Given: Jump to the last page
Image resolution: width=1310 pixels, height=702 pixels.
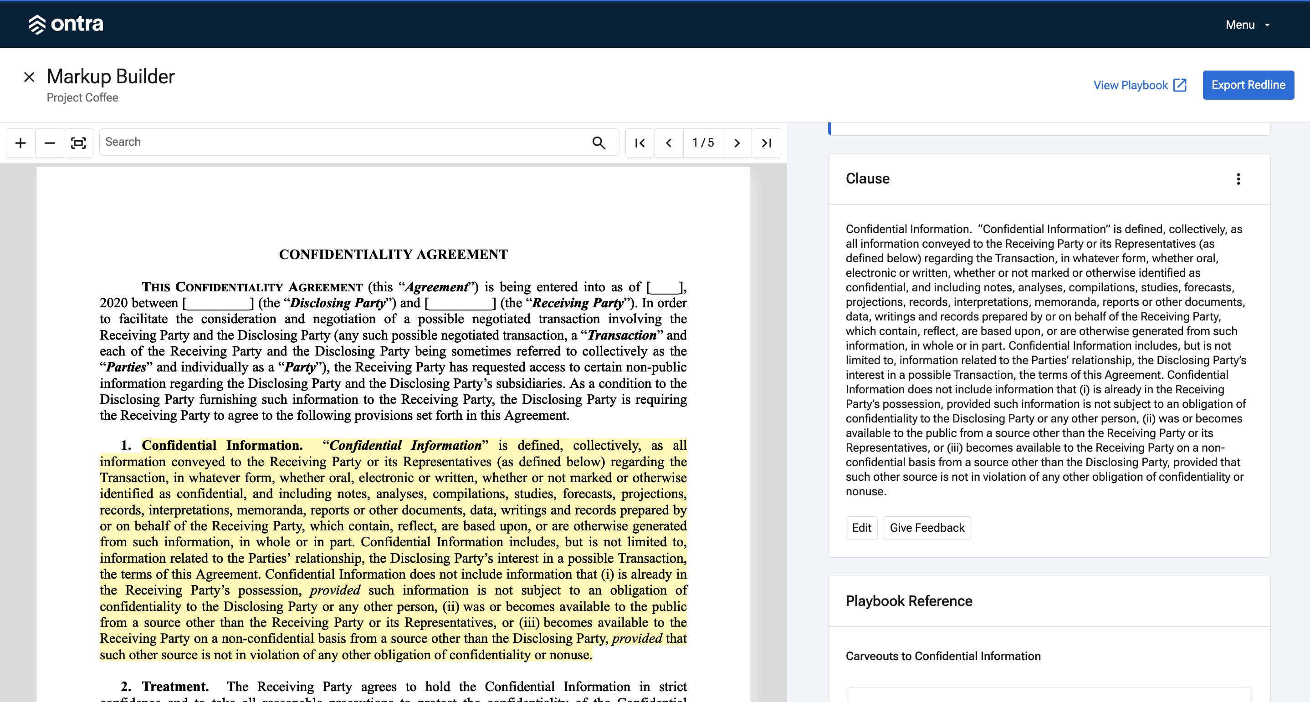Looking at the screenshot, I should (767, 143).
